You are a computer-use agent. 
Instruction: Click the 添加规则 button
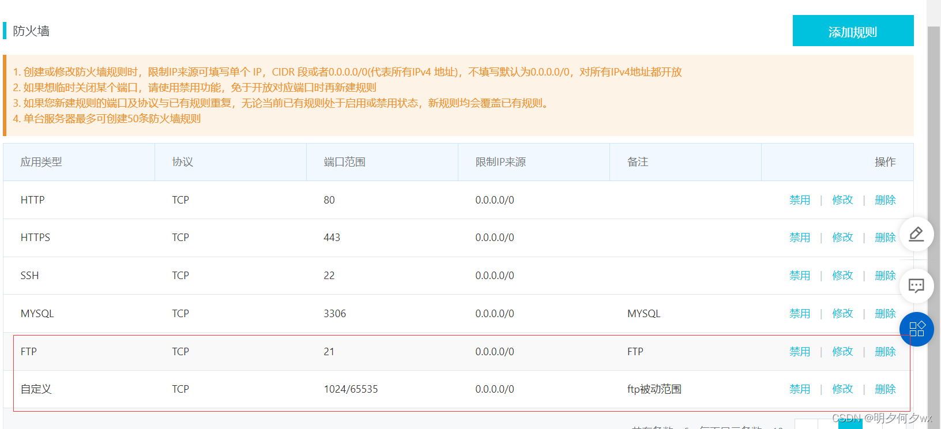[x=853, y=31]
